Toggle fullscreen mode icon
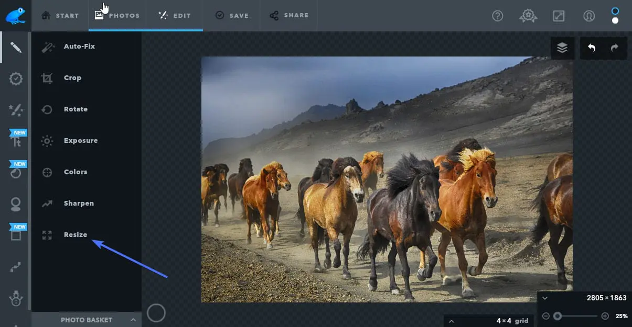 [559, 16]
